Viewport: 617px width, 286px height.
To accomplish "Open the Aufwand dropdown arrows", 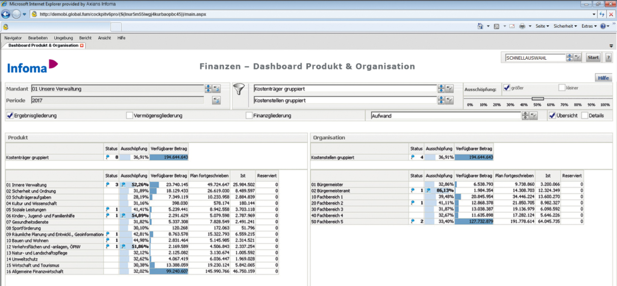I will 526,116.
